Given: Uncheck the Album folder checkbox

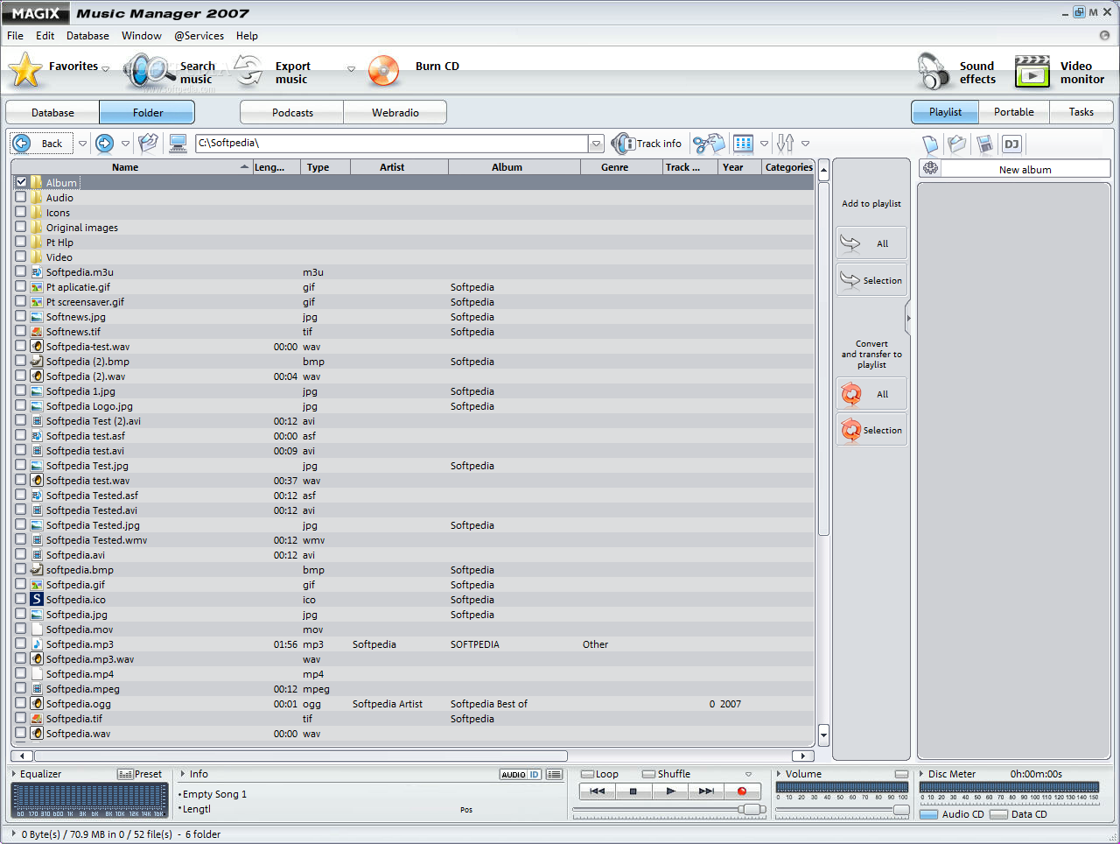Looking at the screenshot, I should coord(21,182).
